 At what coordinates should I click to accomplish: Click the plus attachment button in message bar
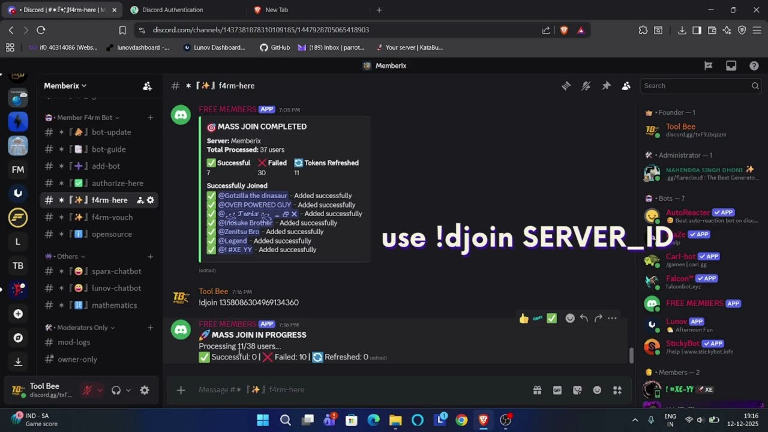click(181, 390)
